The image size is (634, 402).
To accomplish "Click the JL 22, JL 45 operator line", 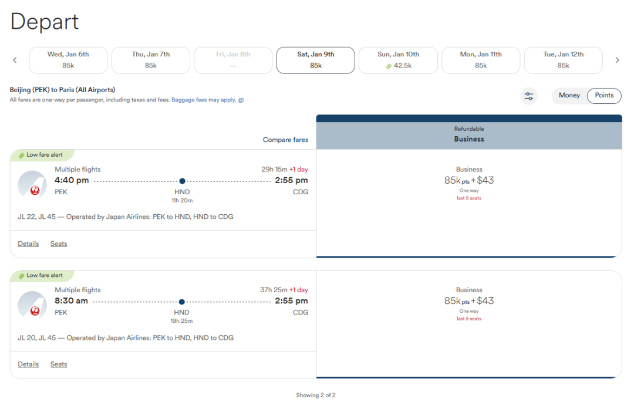I will click(126, 217).
